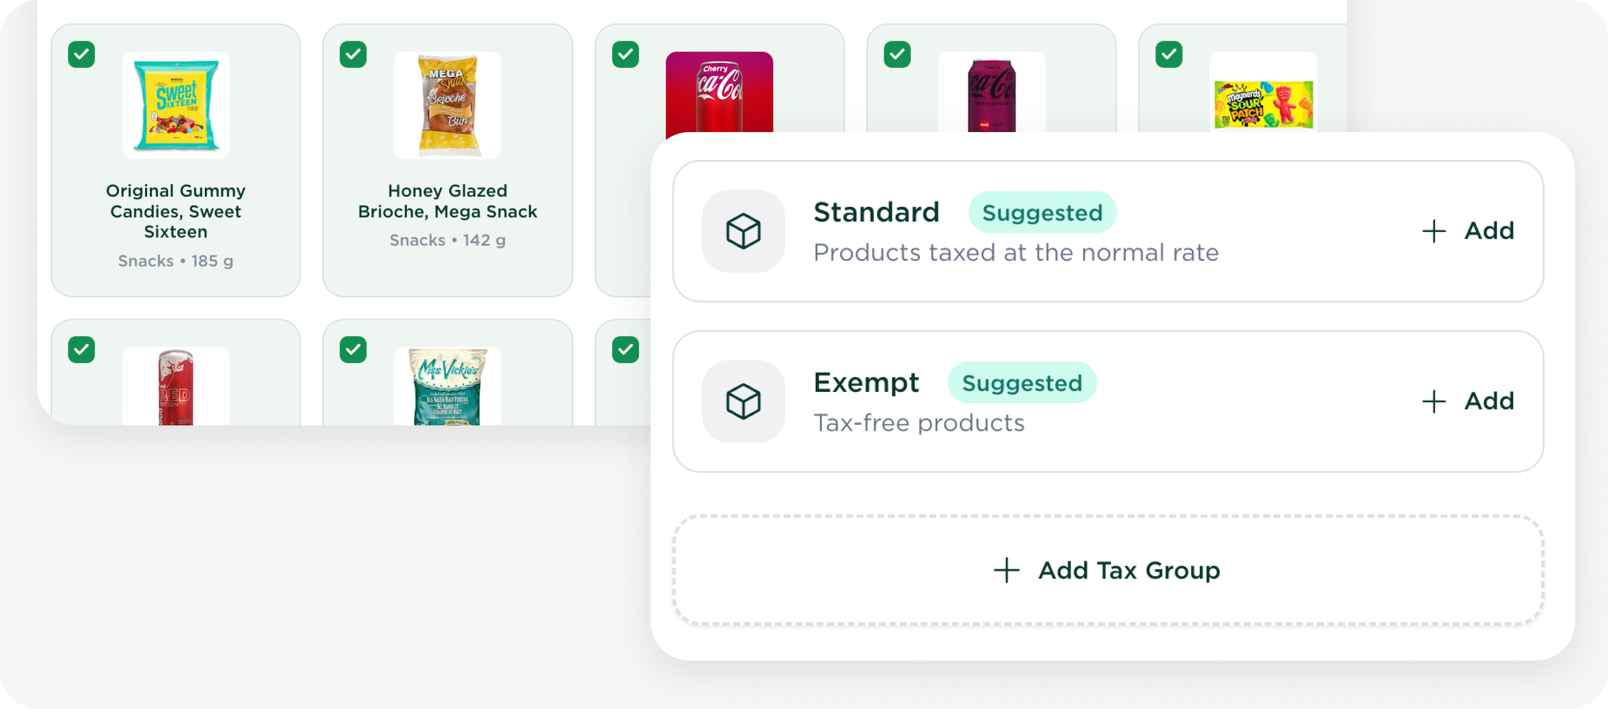The image size is (1608, 709).
Task: Click the plus icon beside Exempt's Add
Action: coord(1434,401)
